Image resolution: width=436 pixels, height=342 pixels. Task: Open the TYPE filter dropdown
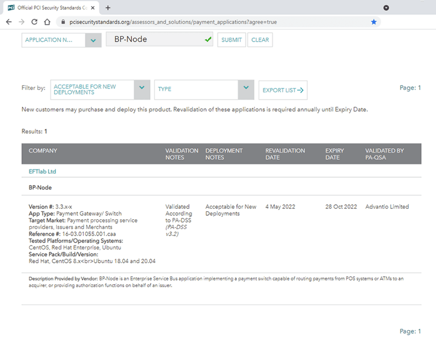(204, 90)
